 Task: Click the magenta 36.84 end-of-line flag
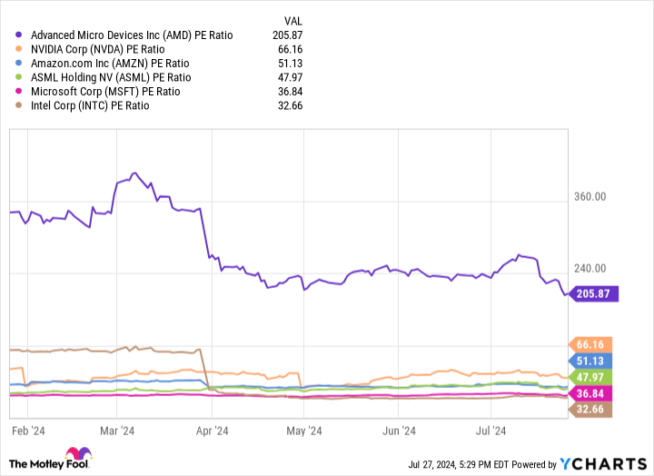point(590,393)
